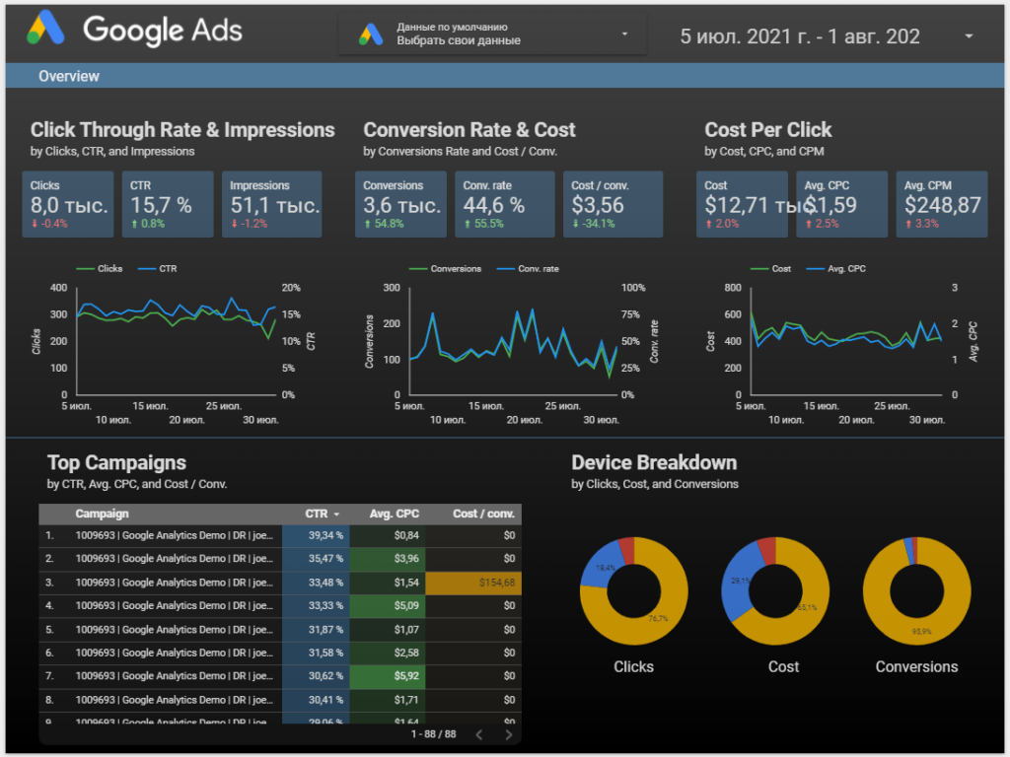
Task: Click the CTR column sort arrow
Action: point(336,515)
